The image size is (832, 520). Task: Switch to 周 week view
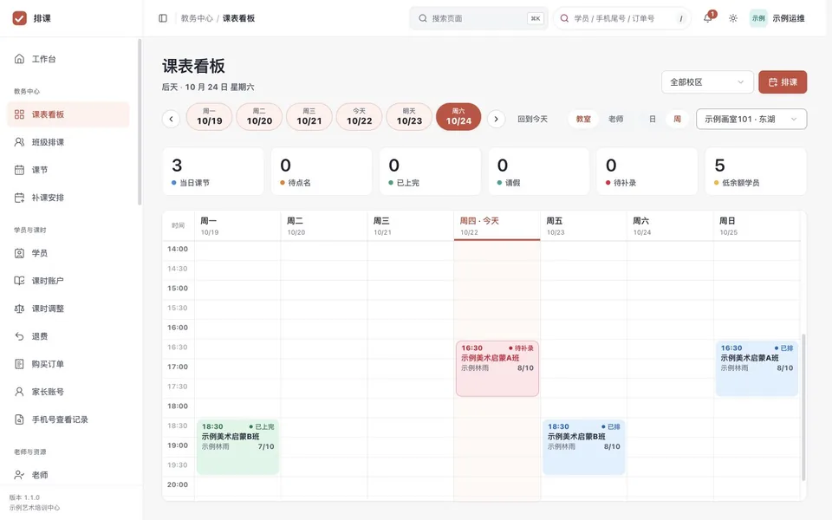[677, 119]
